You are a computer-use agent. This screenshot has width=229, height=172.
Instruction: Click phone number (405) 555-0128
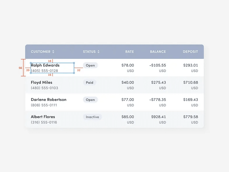pyautogui.click(x=44, y=71)
